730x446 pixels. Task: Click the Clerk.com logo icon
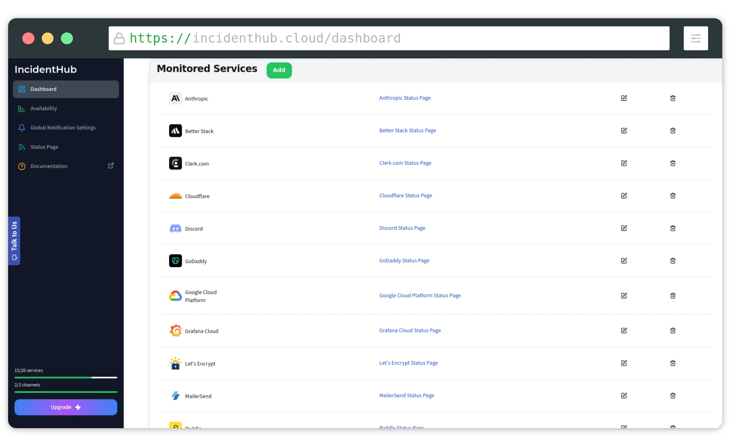pyautogui.click(x=175, y=163)
